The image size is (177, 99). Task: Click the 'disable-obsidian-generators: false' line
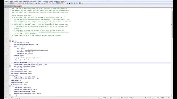click(27, 93)
